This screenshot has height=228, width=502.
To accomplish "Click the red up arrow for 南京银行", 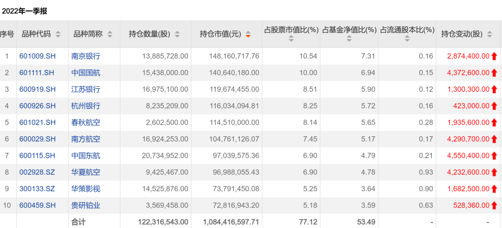I will point(494,56).
